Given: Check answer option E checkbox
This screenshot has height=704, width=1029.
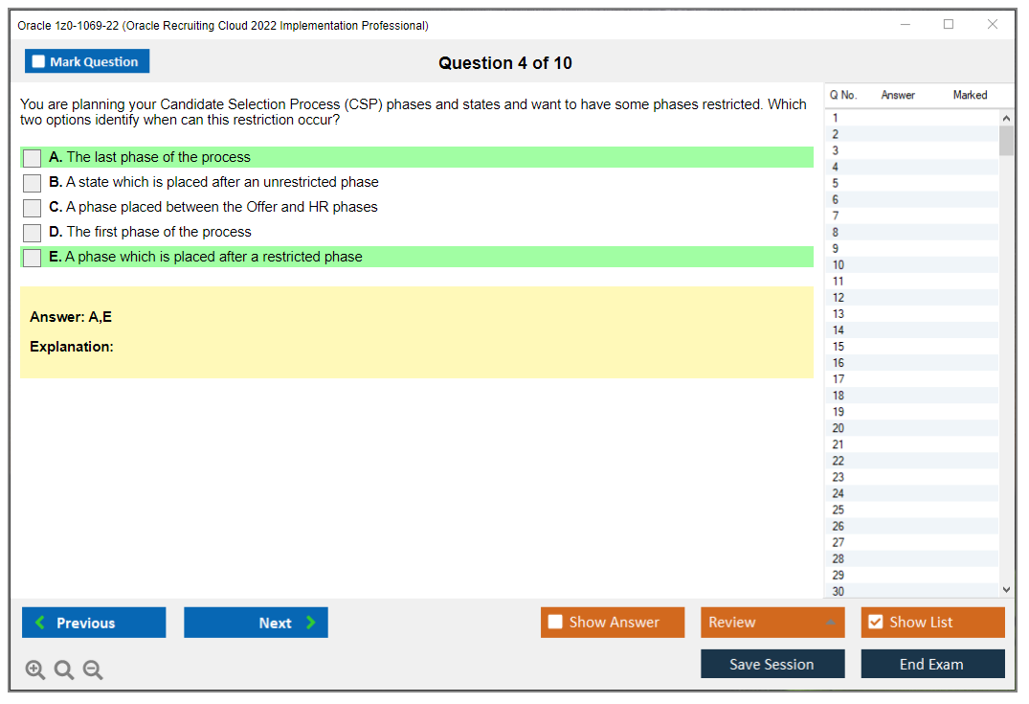Looking at the screenshot, I should [x=32, y=257].
